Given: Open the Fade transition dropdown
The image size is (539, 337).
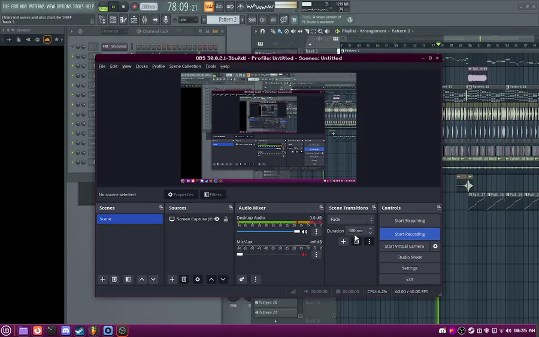Looking at the screenshot, I should pyautogui.click(x=350, y=219).
